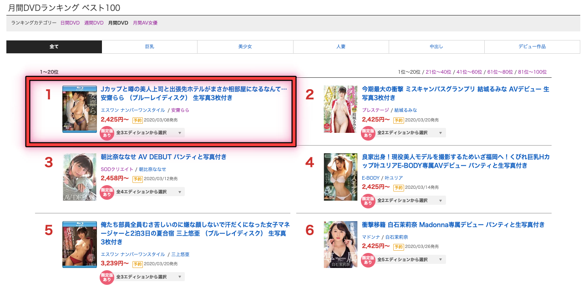
Task: Click the 限定版あり badge on rank 5
Action: point(107,277)
